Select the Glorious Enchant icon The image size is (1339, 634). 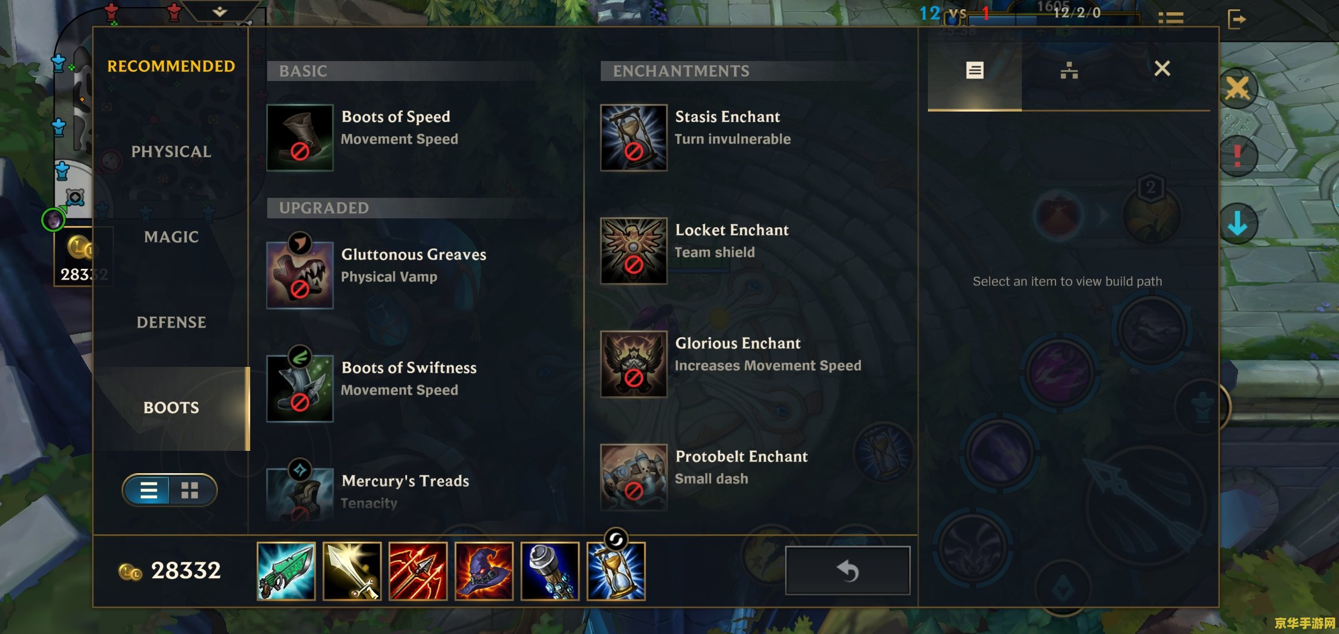(x=634, y=365)
